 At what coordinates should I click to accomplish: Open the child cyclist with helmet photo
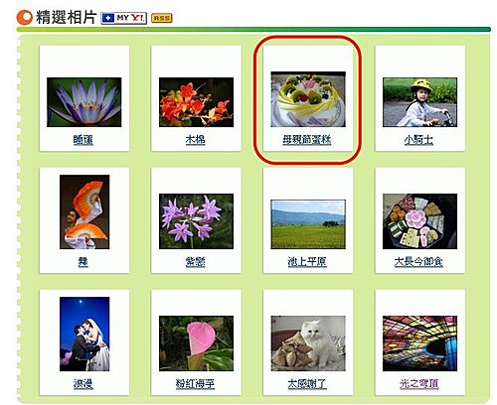click(419, 102)
